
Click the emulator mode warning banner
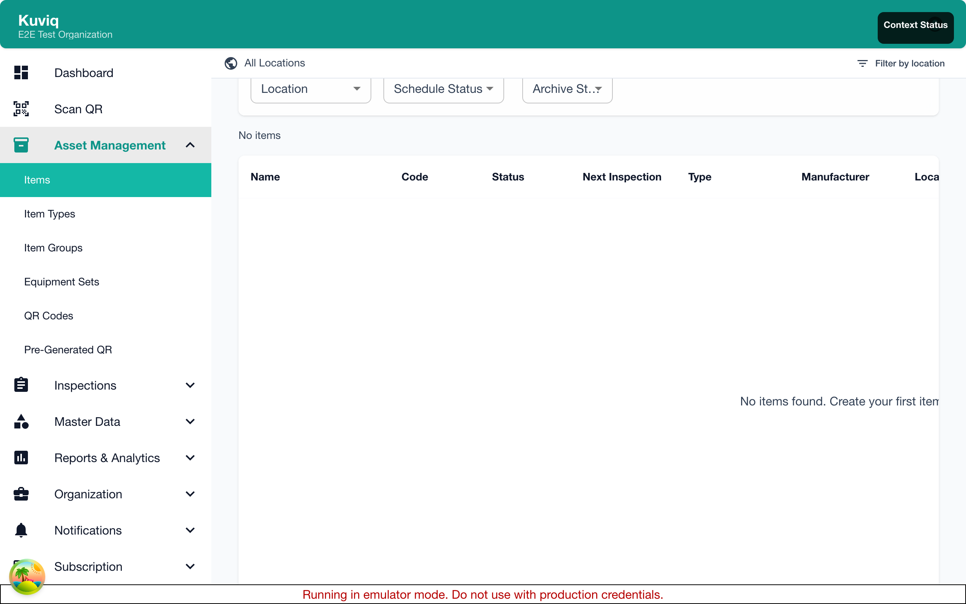pos(483,595)
